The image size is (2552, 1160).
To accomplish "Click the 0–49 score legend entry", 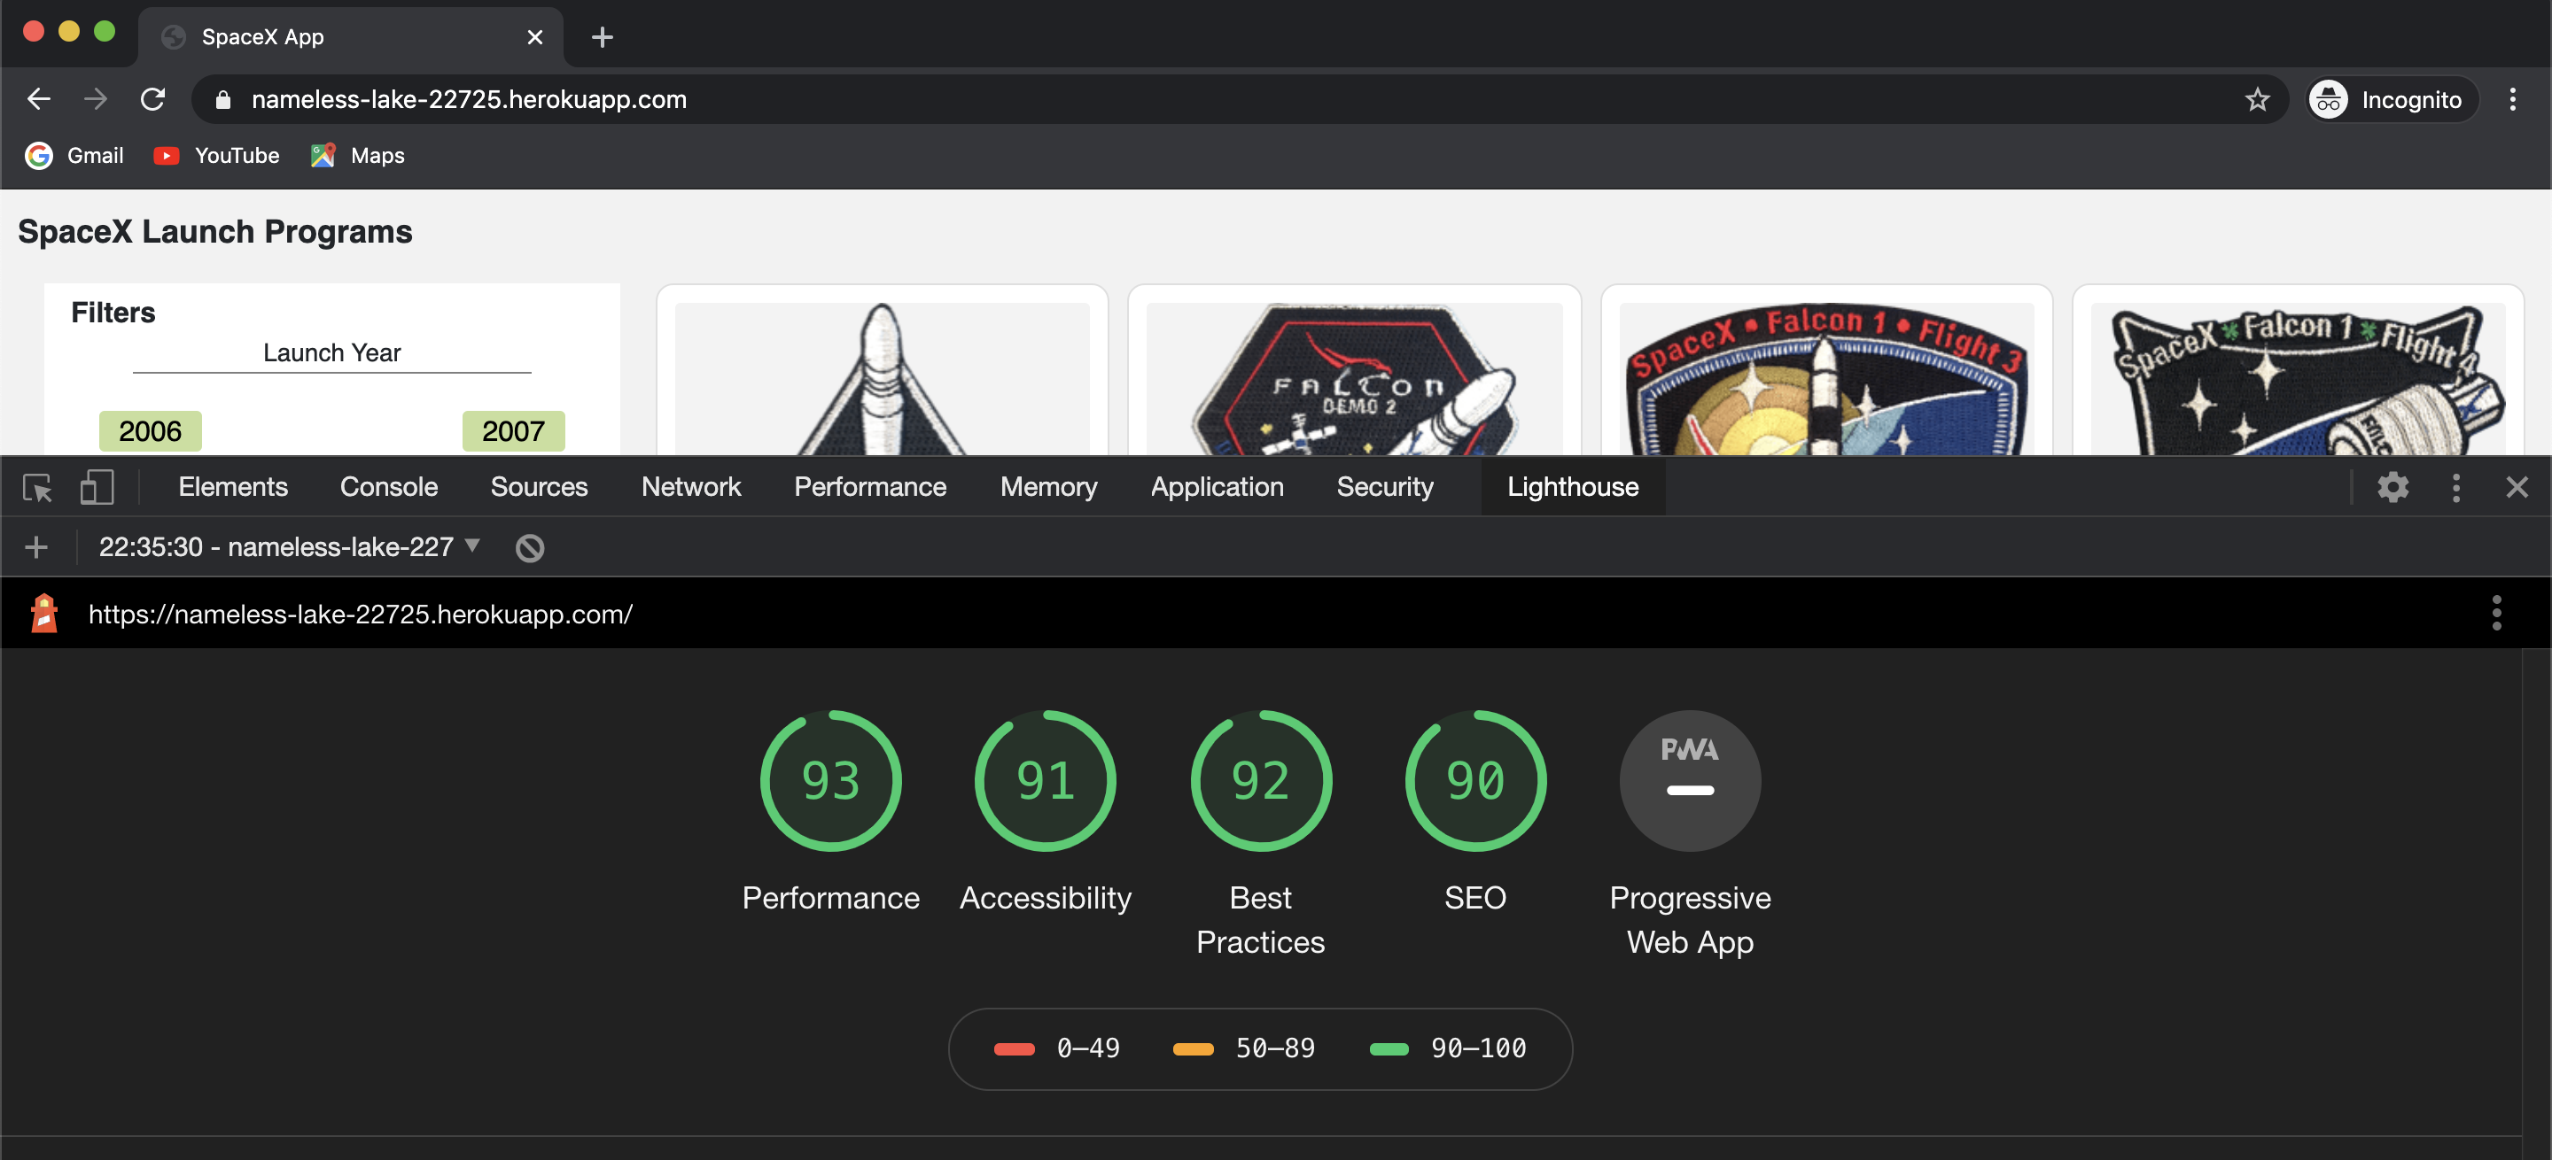I will click(1056, 1048).
